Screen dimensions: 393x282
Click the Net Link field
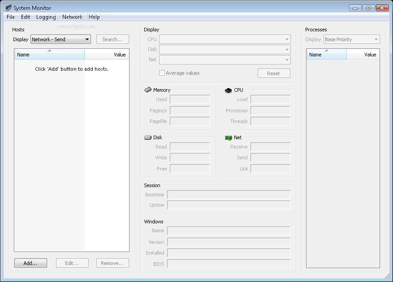tap(270, 169)
